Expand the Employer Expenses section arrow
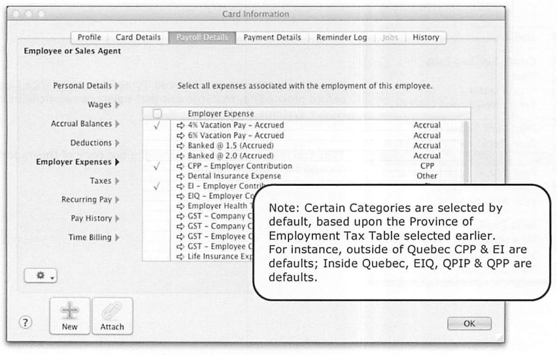This screenshot has width=557, height=355. pos(117,162)
